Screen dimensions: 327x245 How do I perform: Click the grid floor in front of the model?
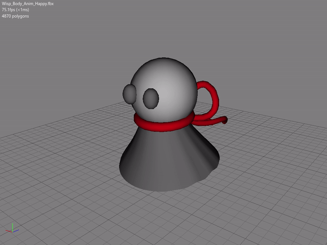pos(163,216)
